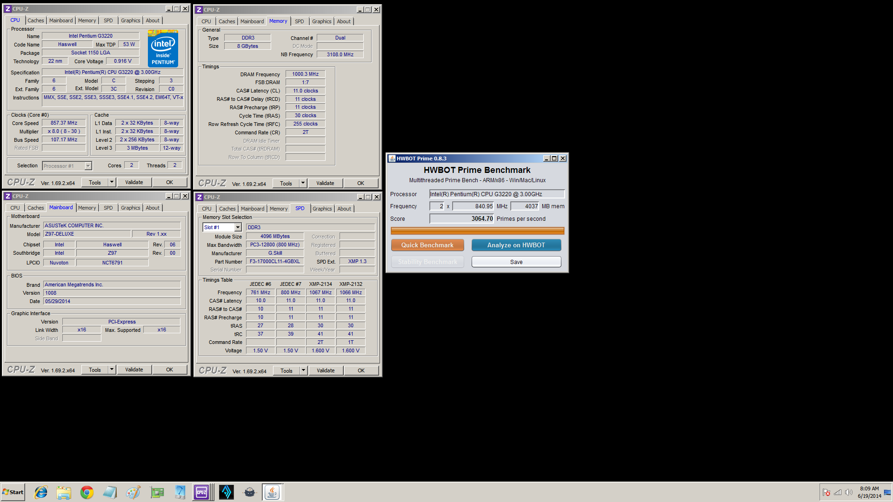This screenshot has width=893, height=502.
Task: Launch Google Chrome from the taskbar
Action: (87, 492)
